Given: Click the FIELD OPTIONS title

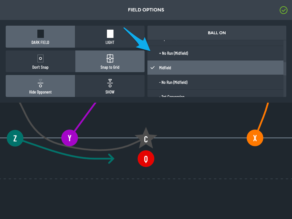Looking at the screenshot, I should [146, 10].
